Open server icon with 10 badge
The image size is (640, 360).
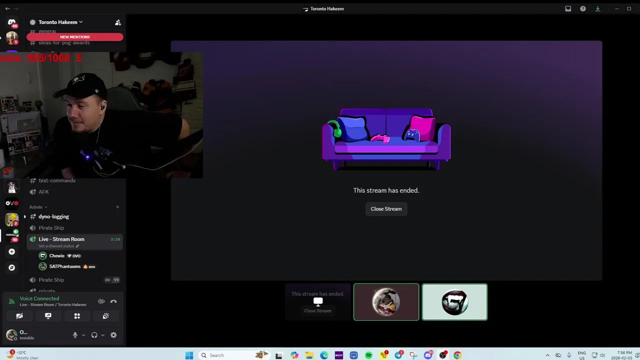12,235
